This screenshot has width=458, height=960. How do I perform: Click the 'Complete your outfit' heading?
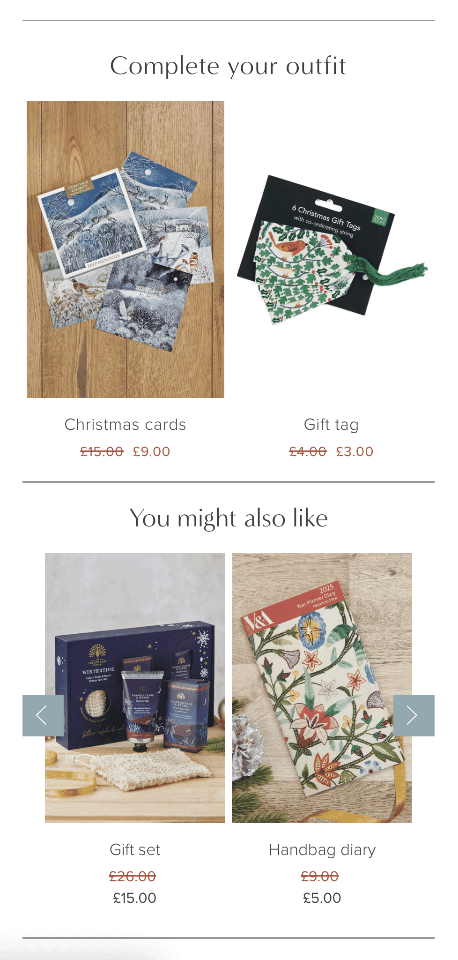click(x=229, y=66)
